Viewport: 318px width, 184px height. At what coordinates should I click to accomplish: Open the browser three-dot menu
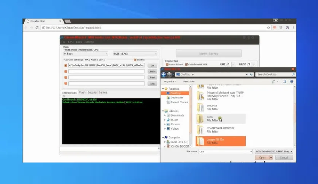(293, 27)
